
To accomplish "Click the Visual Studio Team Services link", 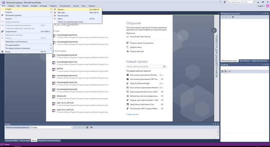I will [x=140, y=37].
